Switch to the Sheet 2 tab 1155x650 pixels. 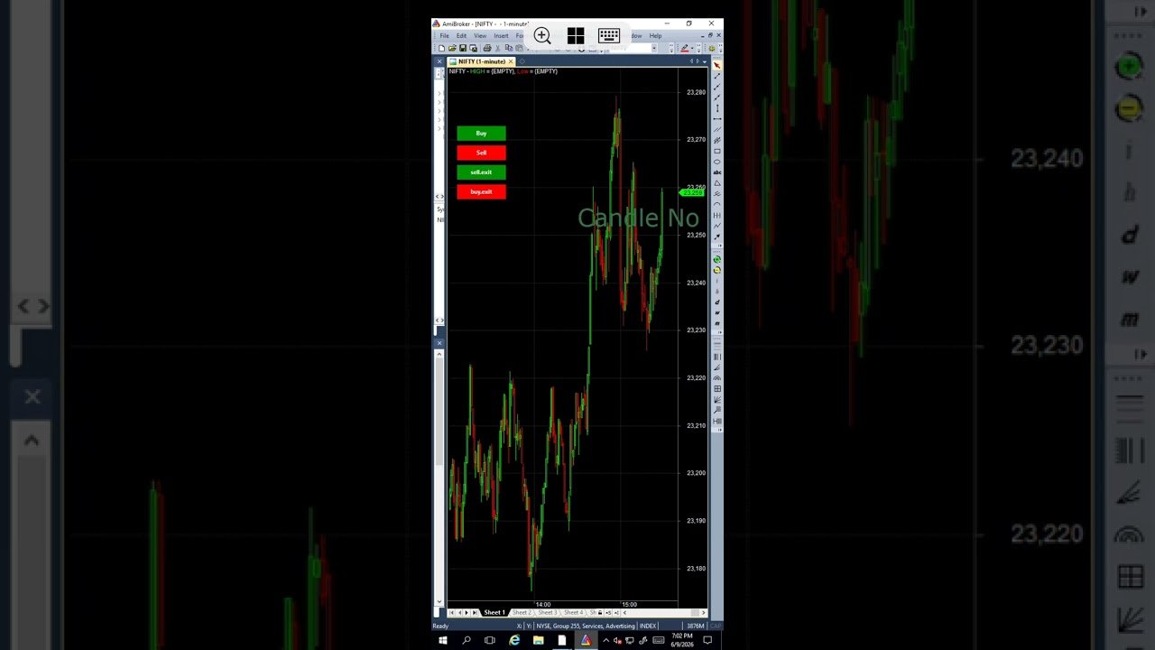point(522,613)
